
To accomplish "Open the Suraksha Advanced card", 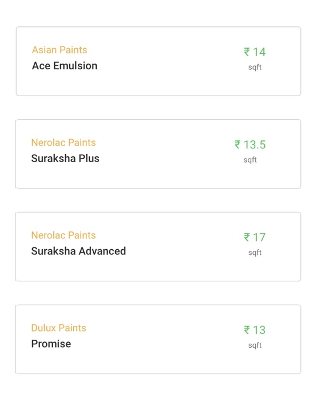I will (x=158, y=246).
